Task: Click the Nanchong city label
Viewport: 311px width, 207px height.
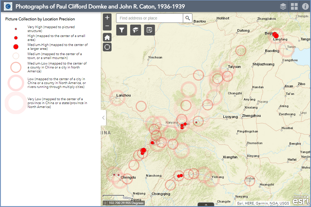Action: coord(154,176)
